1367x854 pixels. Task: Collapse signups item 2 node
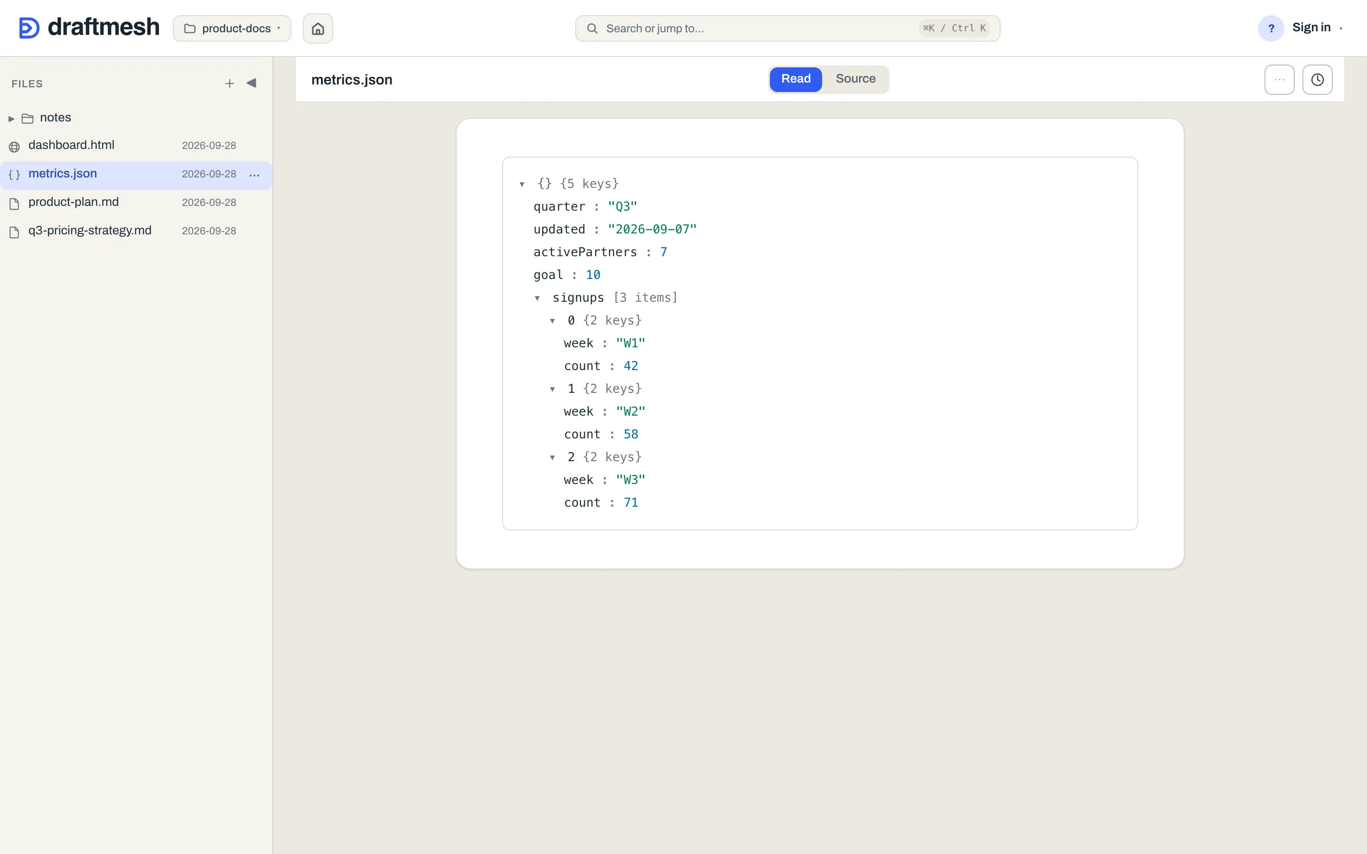[x=552, y=457]
